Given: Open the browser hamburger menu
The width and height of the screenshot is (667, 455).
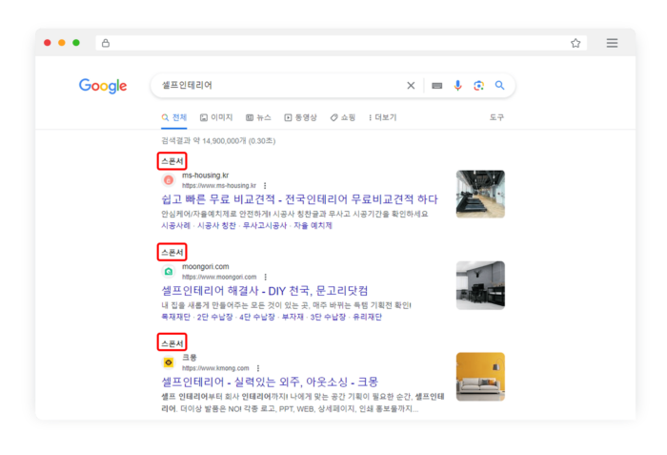Looking at the screenshot, I should pos(612,43).
